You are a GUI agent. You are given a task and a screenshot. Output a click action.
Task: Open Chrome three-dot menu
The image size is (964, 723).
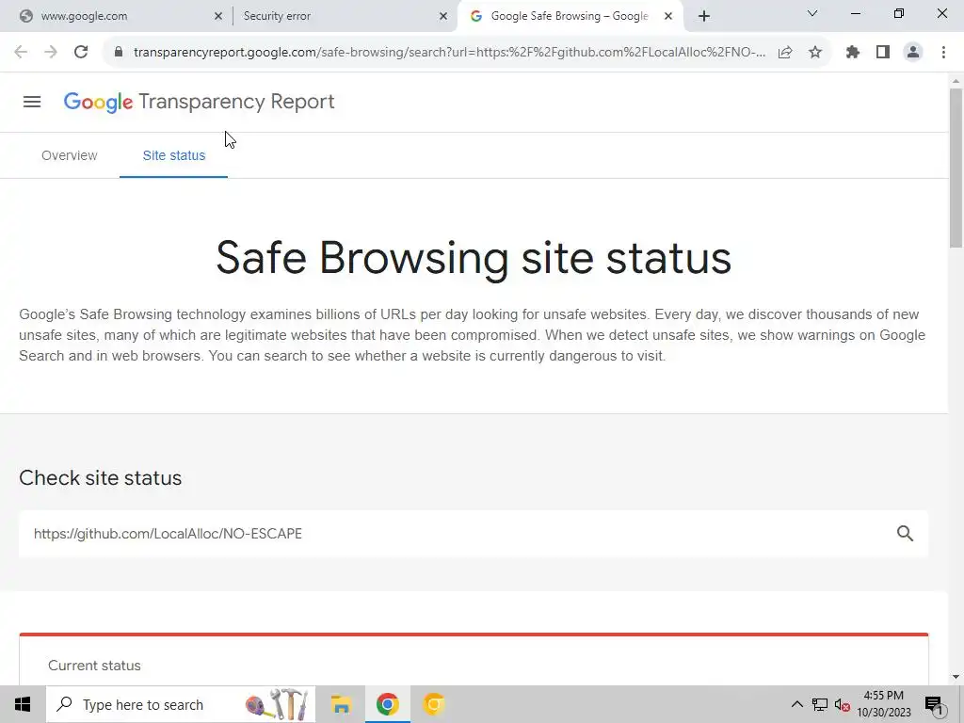[943, 53]
